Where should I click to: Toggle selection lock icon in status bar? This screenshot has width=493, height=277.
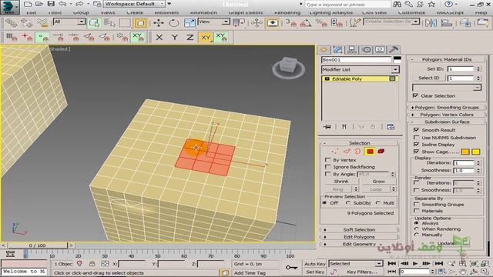click(x=92, y=264)
